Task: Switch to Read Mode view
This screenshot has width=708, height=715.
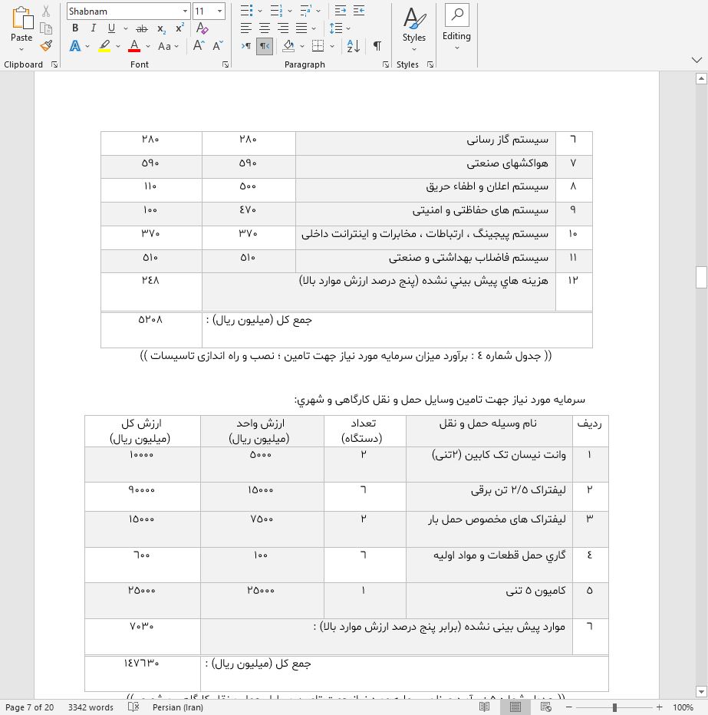Action: click(484, 707)
